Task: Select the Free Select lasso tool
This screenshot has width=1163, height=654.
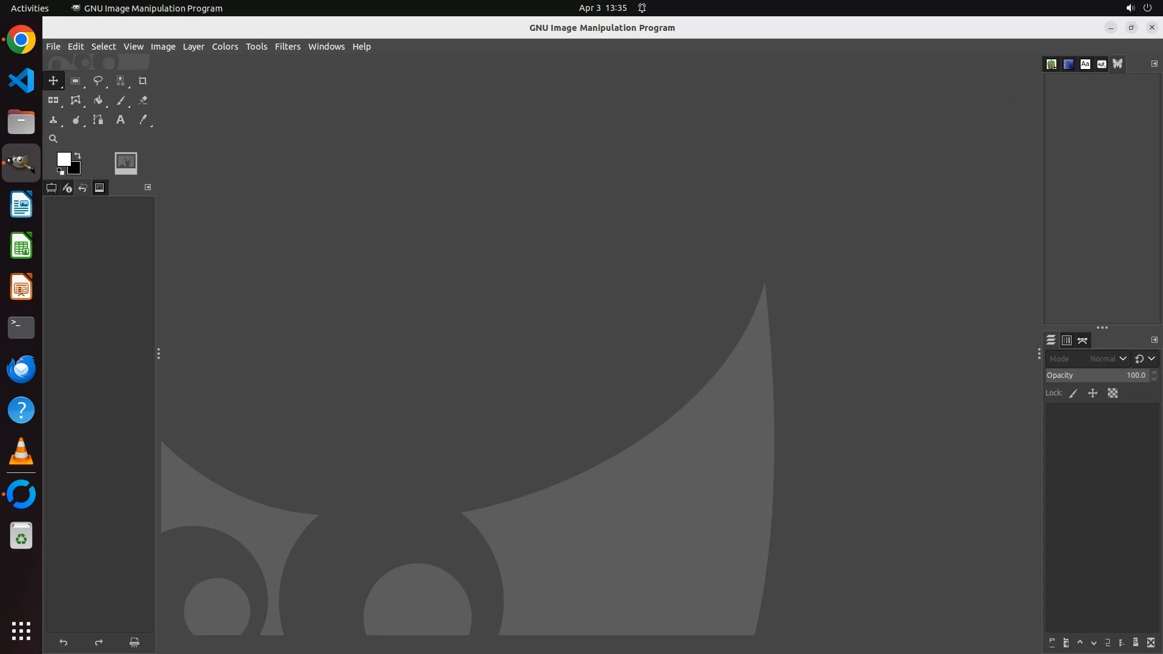Action: click(98, 81)
